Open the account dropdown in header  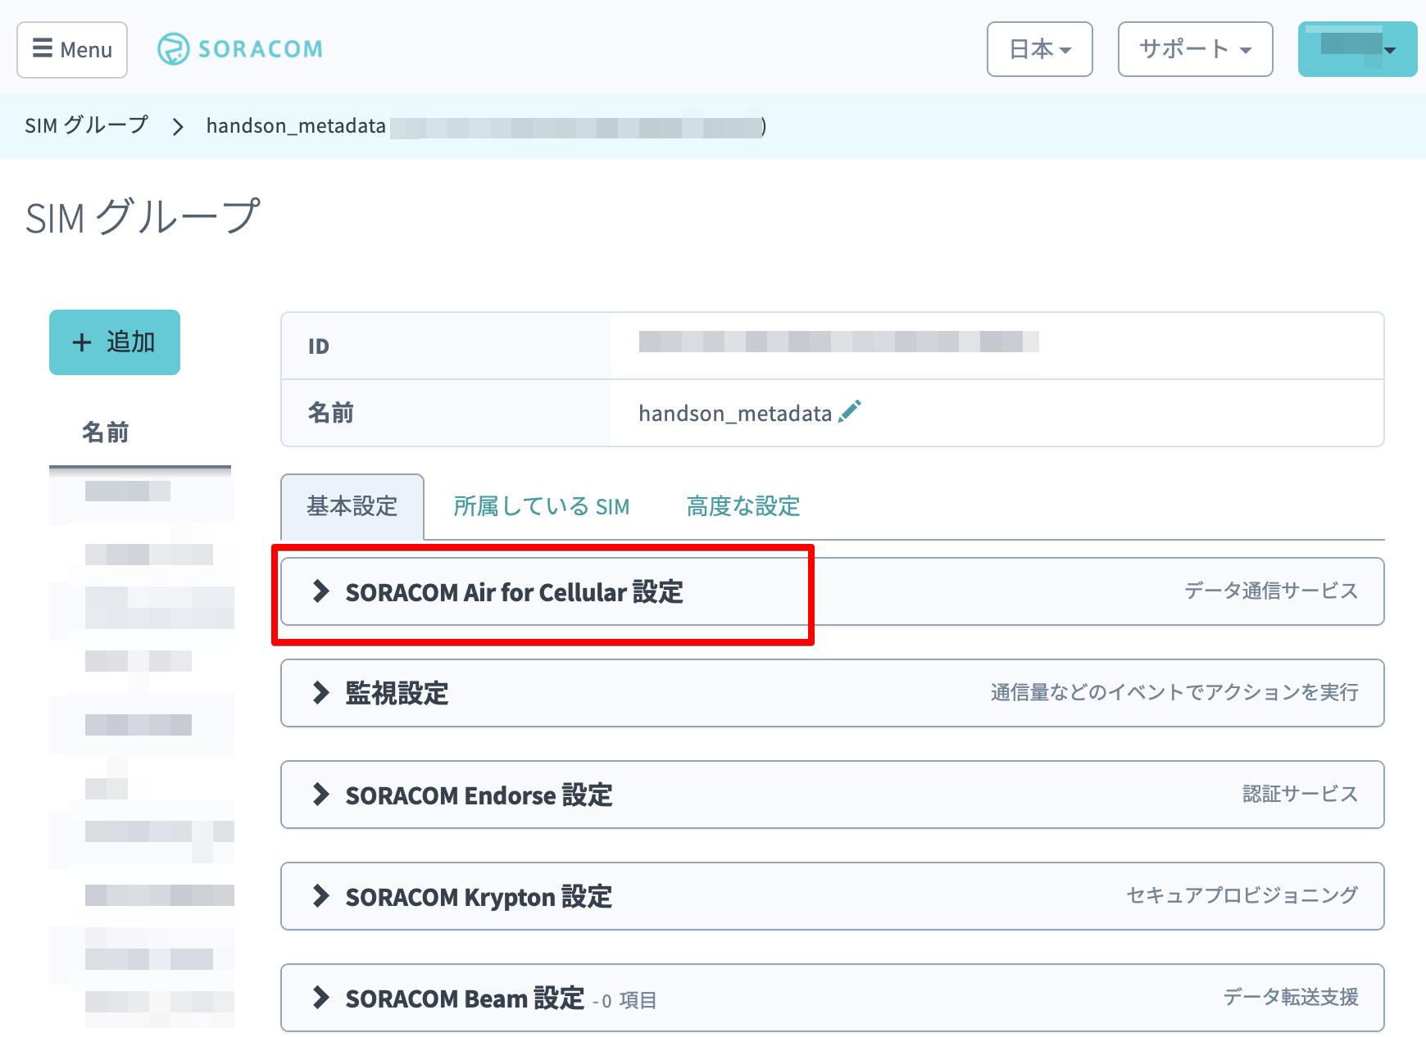click(x=1357, y=49)
